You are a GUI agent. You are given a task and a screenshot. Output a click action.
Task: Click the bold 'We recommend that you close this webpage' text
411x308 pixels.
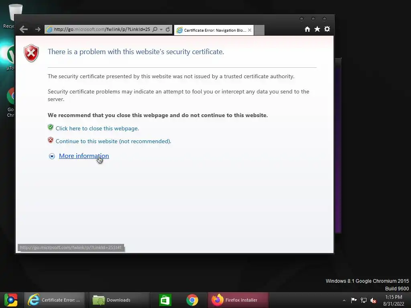click(158, 115)
